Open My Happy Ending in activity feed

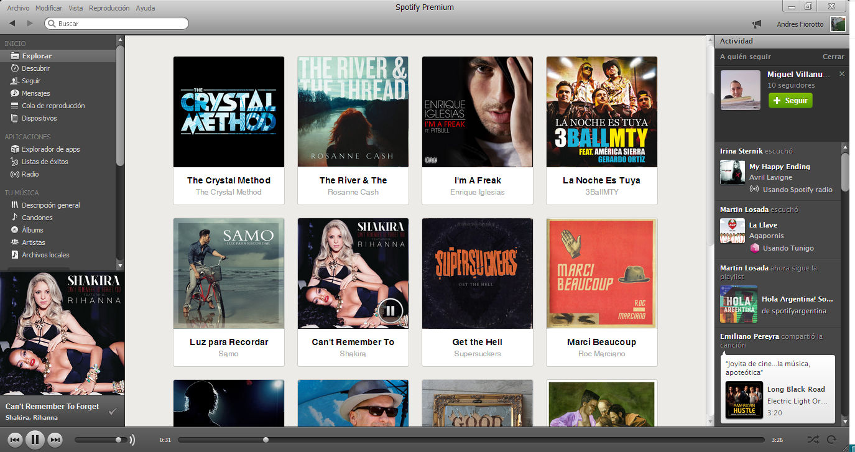coord(779,167)
